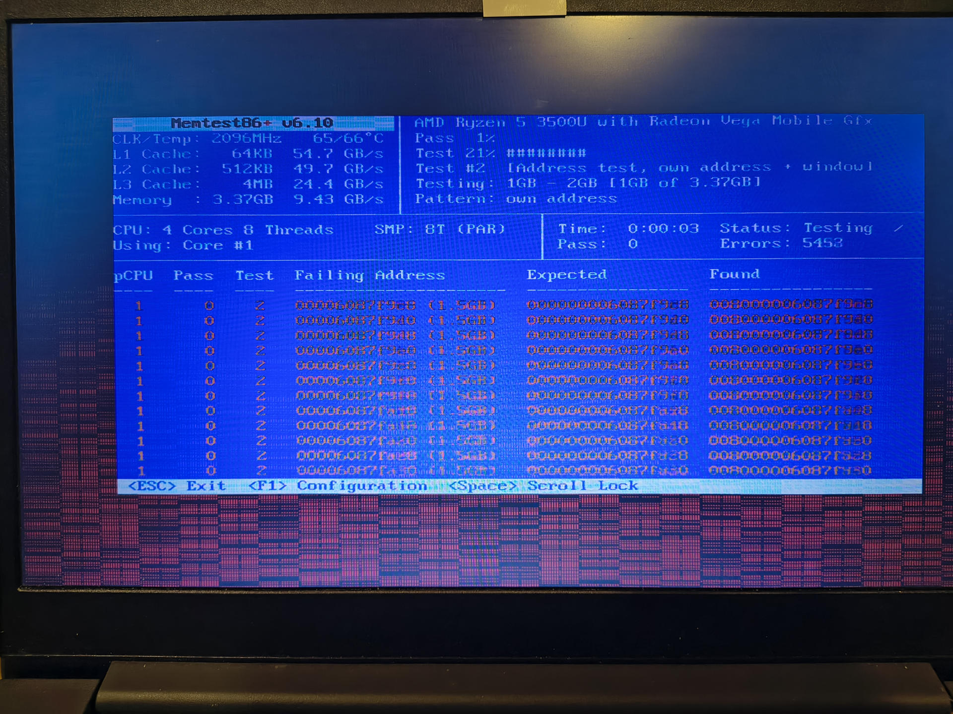This screenshot has height=714, width=953.
Task: Click the pCPU column header
Action: [133, 276]
